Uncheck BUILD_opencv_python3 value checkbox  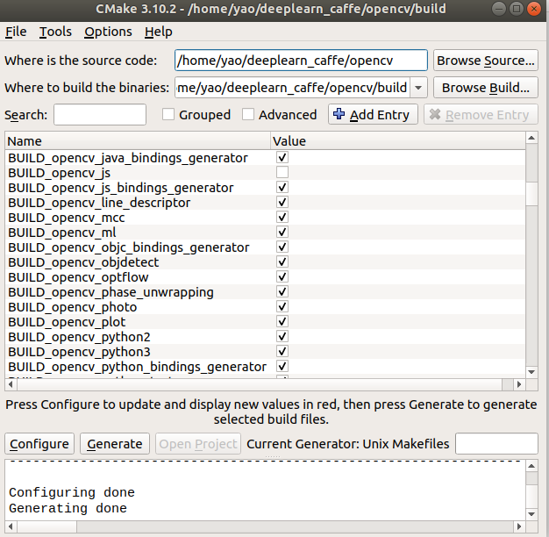click(x=282, y=352)
